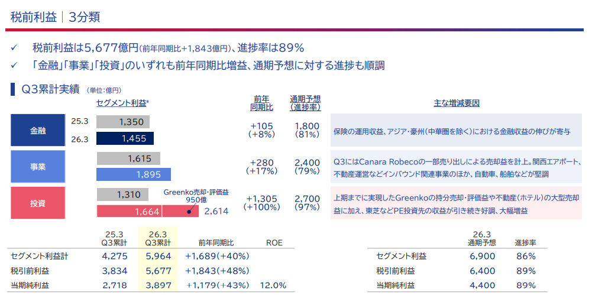The image size is (592, 295).
Task: Select the gray 1,350 bar for 金融
Action: pos(123,122)
